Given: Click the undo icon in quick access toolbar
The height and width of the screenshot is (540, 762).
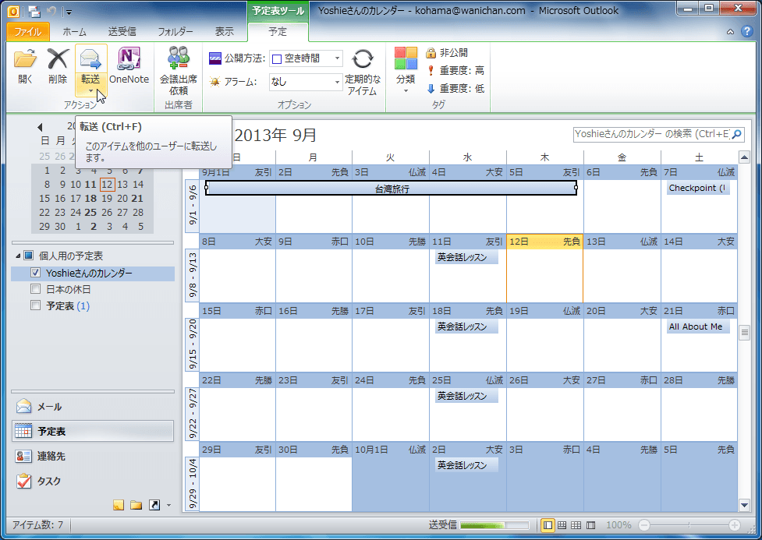Looking at the screenshot, I should [51, 11].
